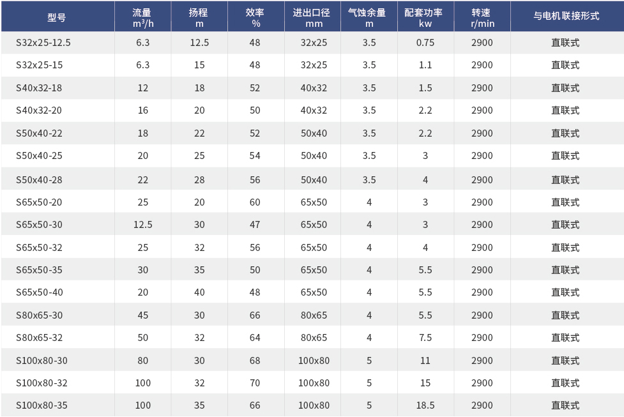
Task: Click the 气蚀余量 column header
Action: [369, 17]
